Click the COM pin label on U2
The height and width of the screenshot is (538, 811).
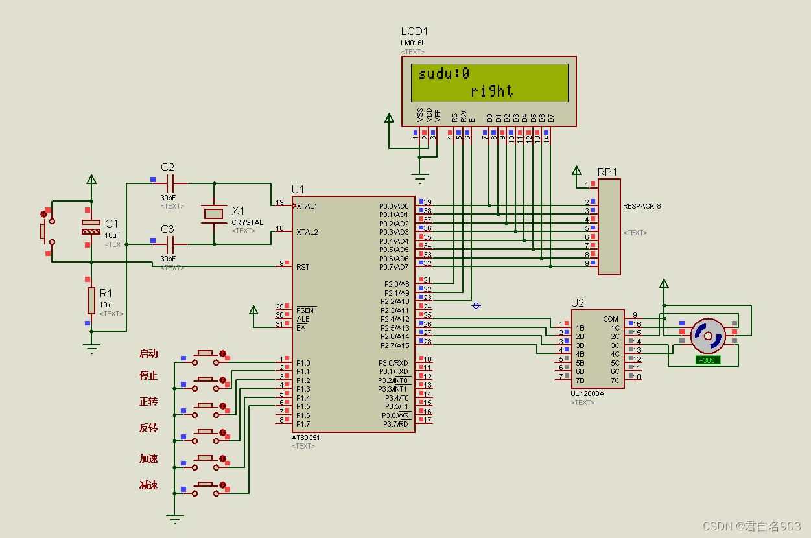611,319
